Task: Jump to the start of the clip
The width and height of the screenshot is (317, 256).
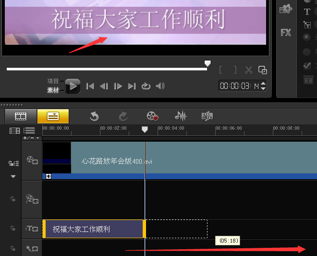Action: (x=90, y=86)
